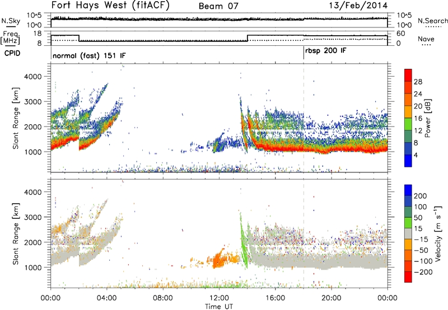Click the gray Velocity segment between 15 and -15
The image size is (448, 310).
coord(408,233)
